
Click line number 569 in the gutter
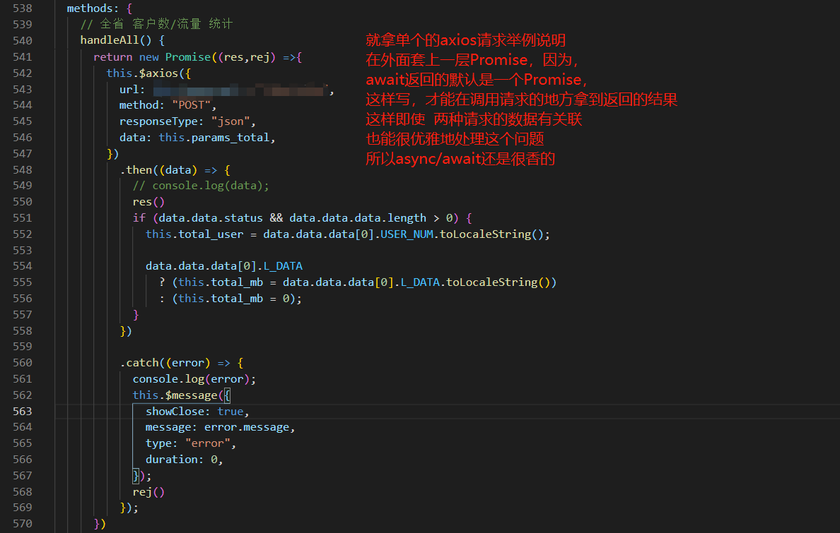click(23, 508)
